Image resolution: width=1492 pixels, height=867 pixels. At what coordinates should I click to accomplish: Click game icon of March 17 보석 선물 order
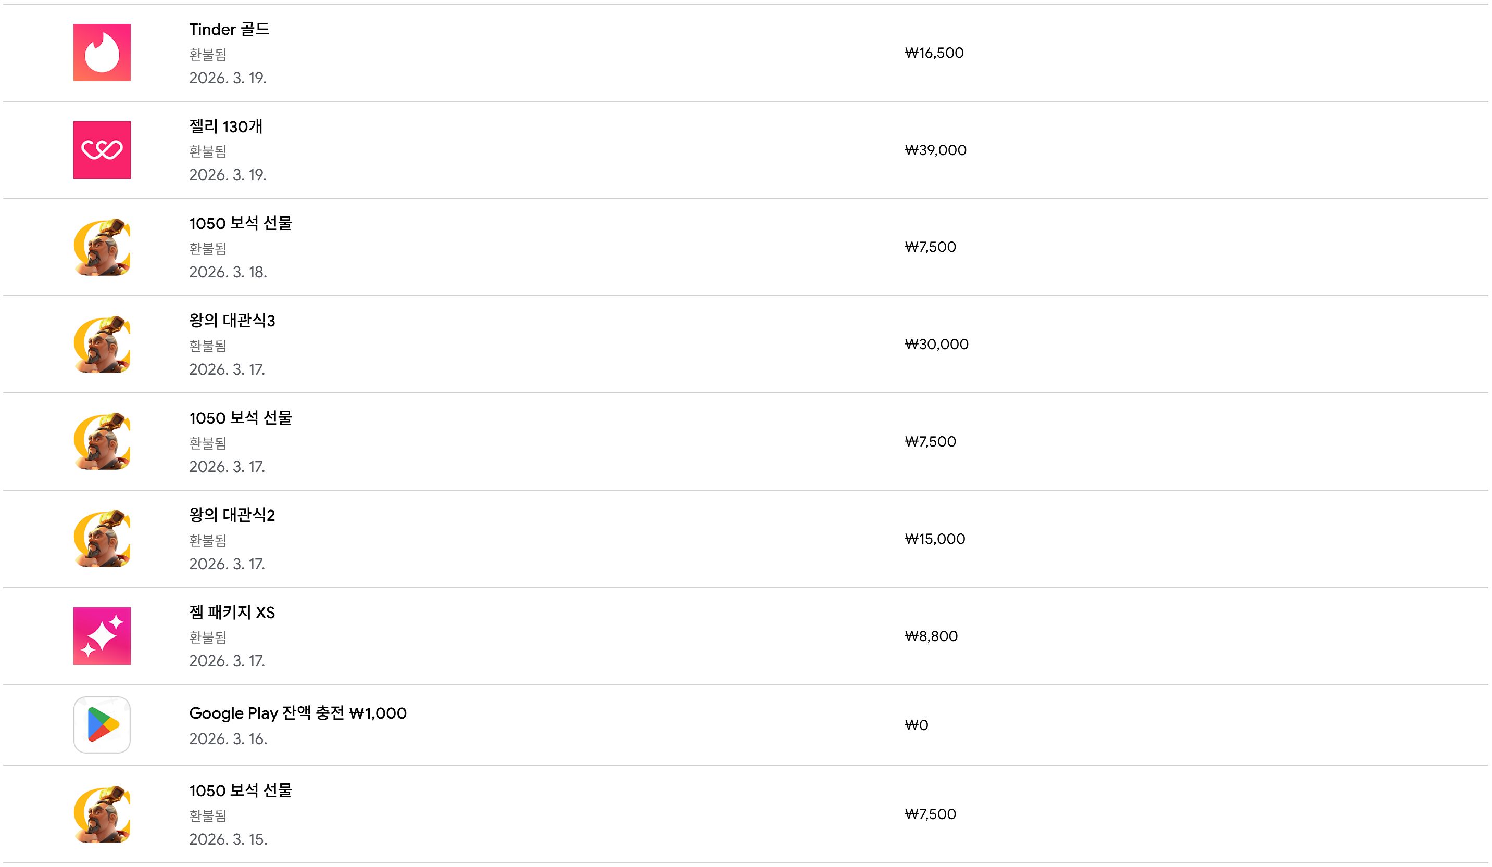(x=102, y=441)
